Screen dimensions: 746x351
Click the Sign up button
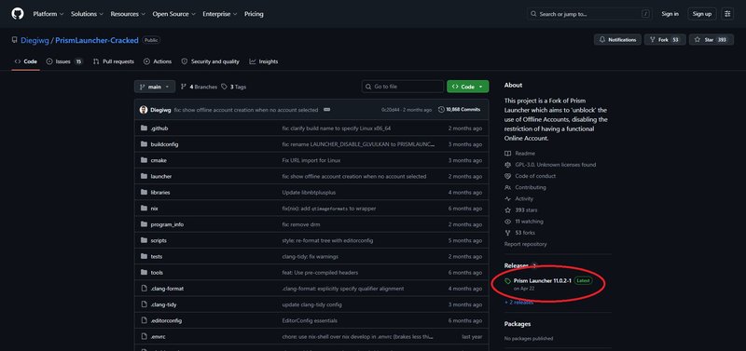pos(702,14)
